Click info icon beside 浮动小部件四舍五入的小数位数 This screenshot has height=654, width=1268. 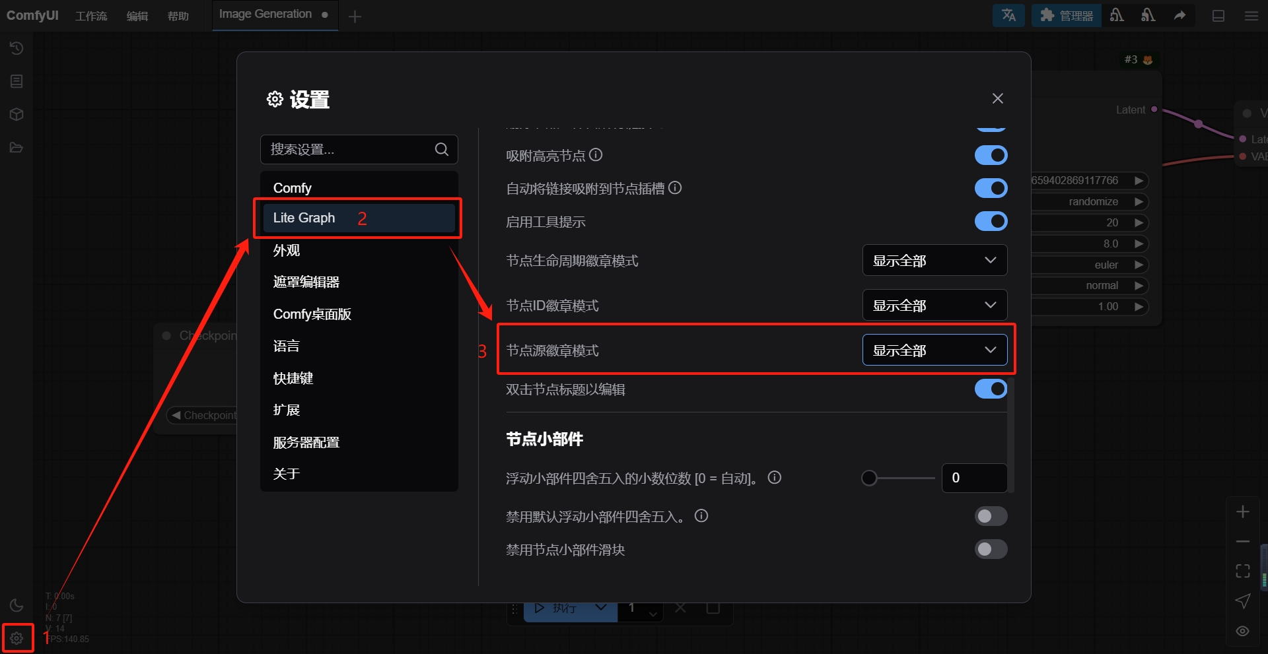[775, 477]
